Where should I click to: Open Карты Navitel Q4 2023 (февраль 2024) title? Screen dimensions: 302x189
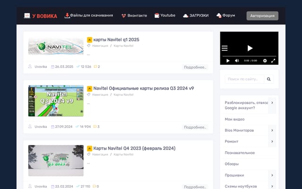pyautogui.click(x=134, y=148)
